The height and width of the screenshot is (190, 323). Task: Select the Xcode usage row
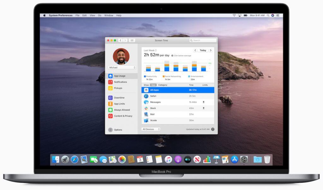click(178, 120)
